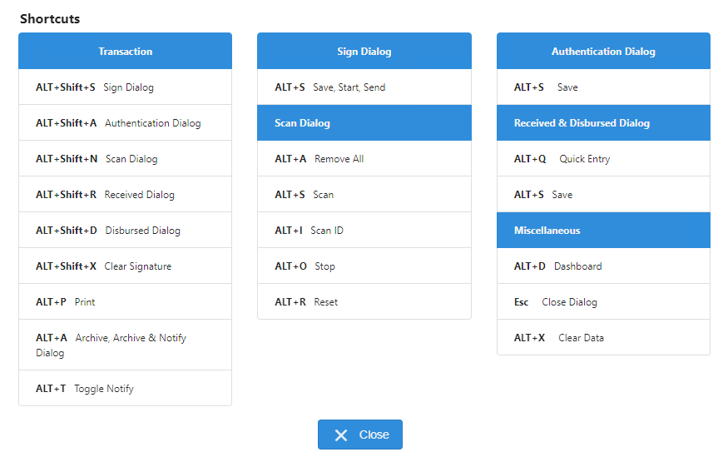Select Received & Disbursed Dialog header

(x=603, y=123)
